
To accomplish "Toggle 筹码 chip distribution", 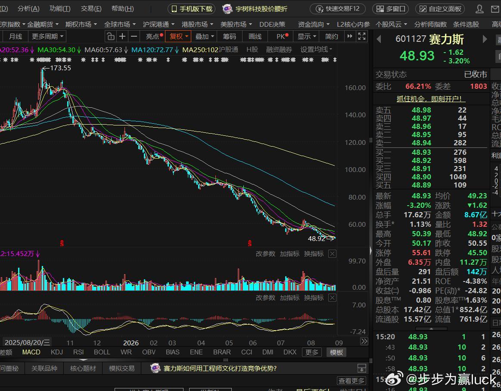I will click(230, 37).
